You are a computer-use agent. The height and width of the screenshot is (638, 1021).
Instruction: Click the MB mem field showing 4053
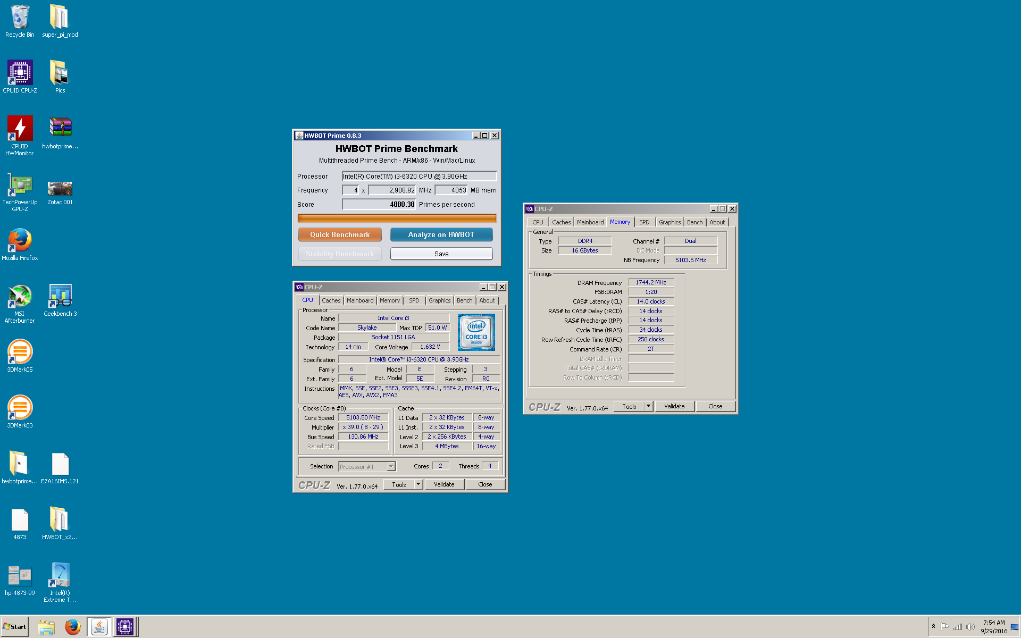tap(451, 190)
